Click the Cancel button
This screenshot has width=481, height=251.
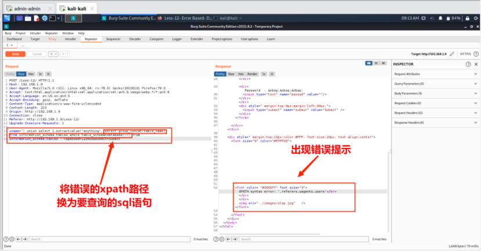(37, 54)
